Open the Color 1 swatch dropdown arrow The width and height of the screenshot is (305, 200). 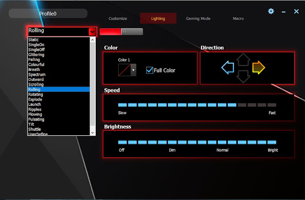(133, 70)
